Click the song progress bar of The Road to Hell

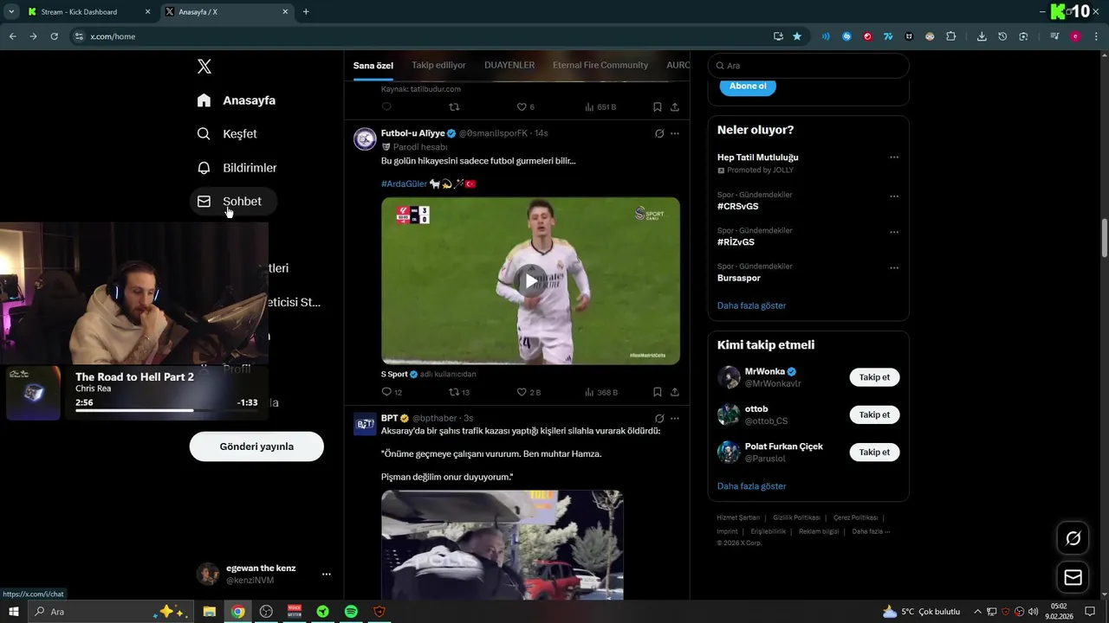[x=166, y=410]
